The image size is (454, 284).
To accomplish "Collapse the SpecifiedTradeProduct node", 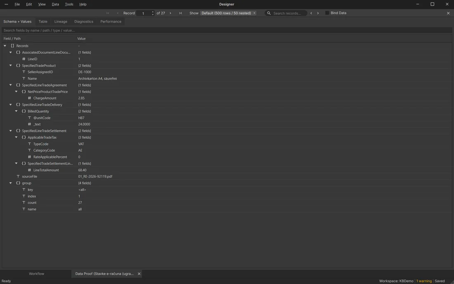I will point(11,65).
